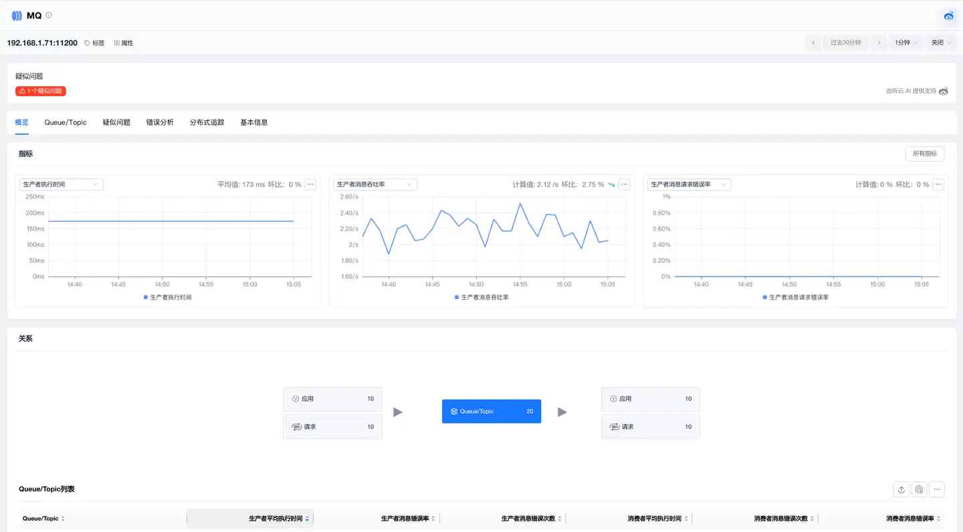Click the 听云 icon at the top right
963x532 pixels.
(948, 15)
